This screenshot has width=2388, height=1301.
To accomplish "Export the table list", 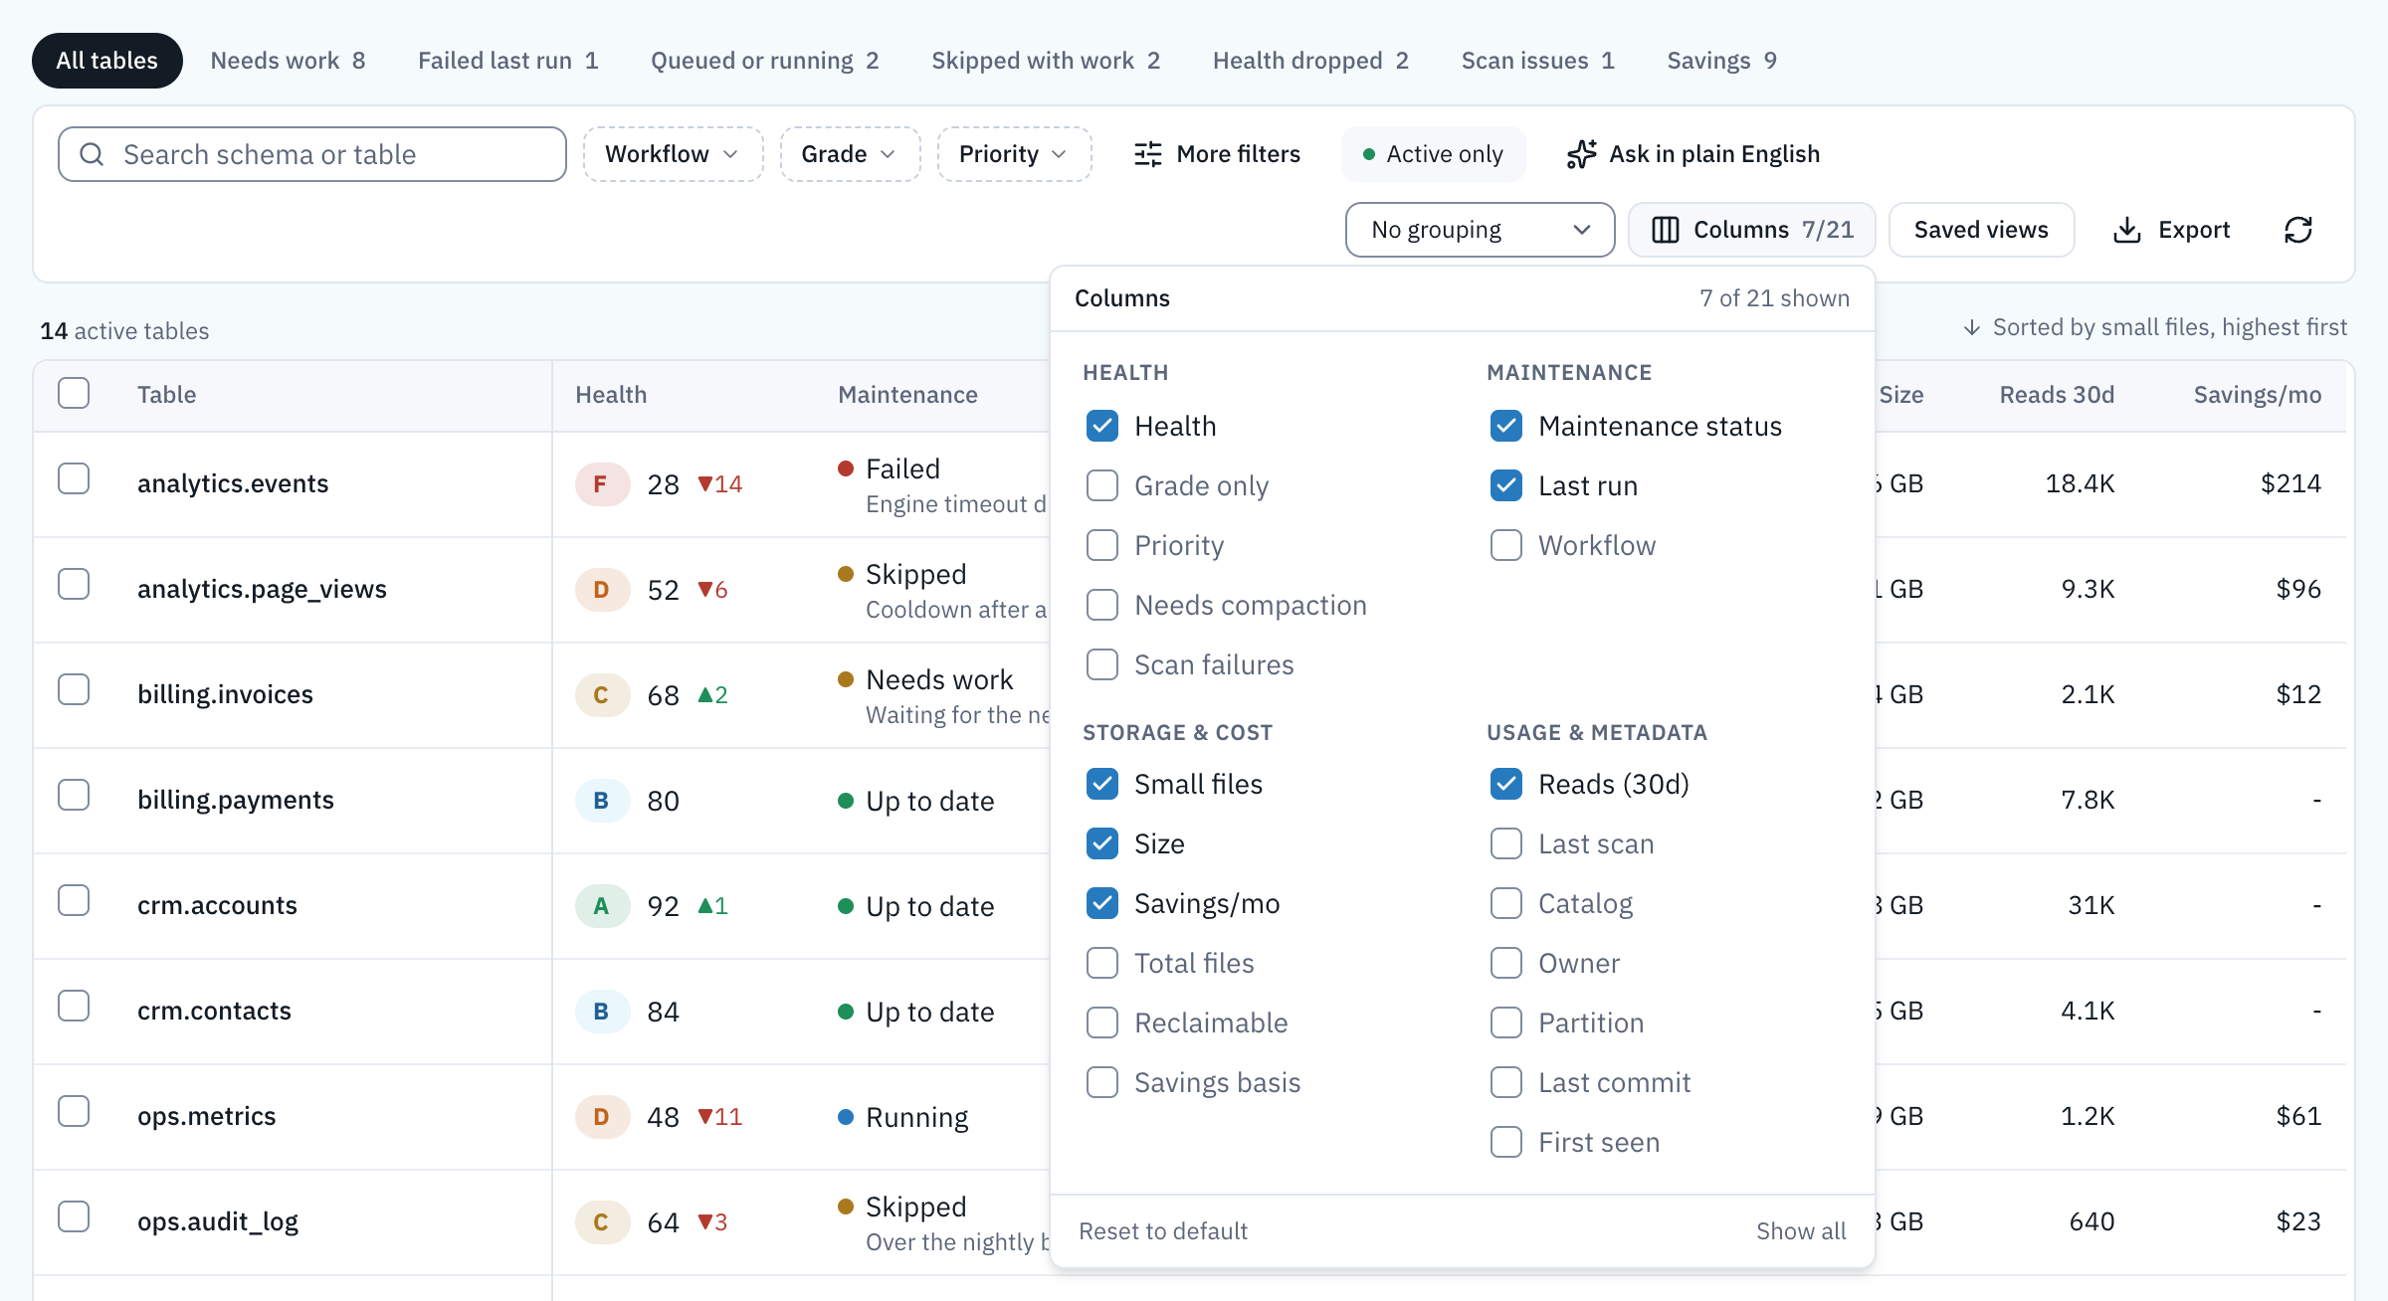I will [2171, 230].
